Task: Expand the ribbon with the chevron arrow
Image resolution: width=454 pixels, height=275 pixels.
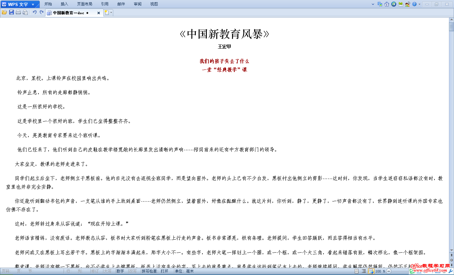Action: (x=373, y=4)
